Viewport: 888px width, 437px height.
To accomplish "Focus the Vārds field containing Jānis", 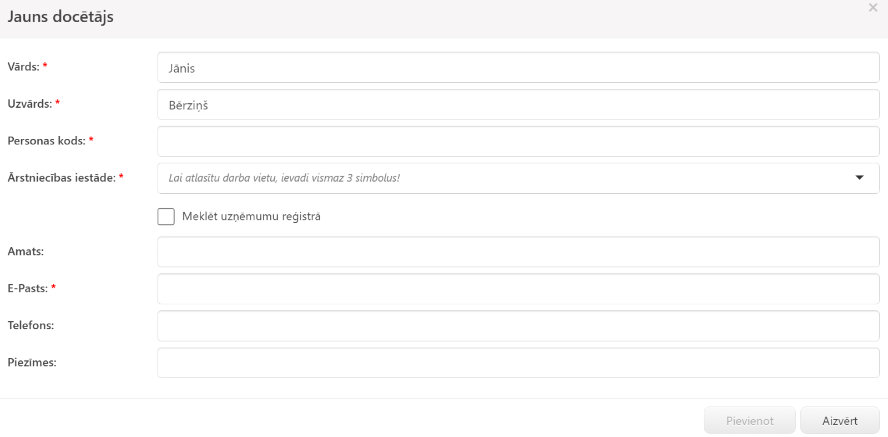I will tap(518, 68).
